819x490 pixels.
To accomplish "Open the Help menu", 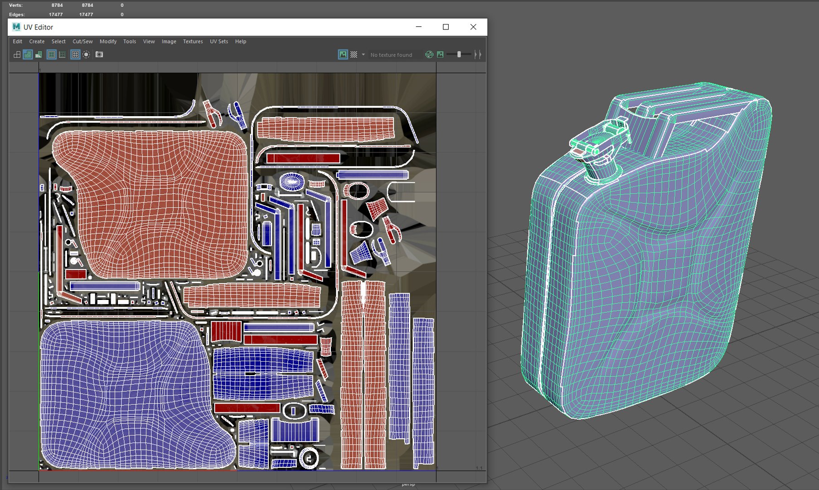I will click(x=240, y=41).
